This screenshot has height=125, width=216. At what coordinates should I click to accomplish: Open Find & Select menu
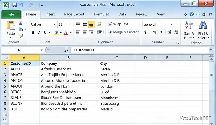[203, 31]
